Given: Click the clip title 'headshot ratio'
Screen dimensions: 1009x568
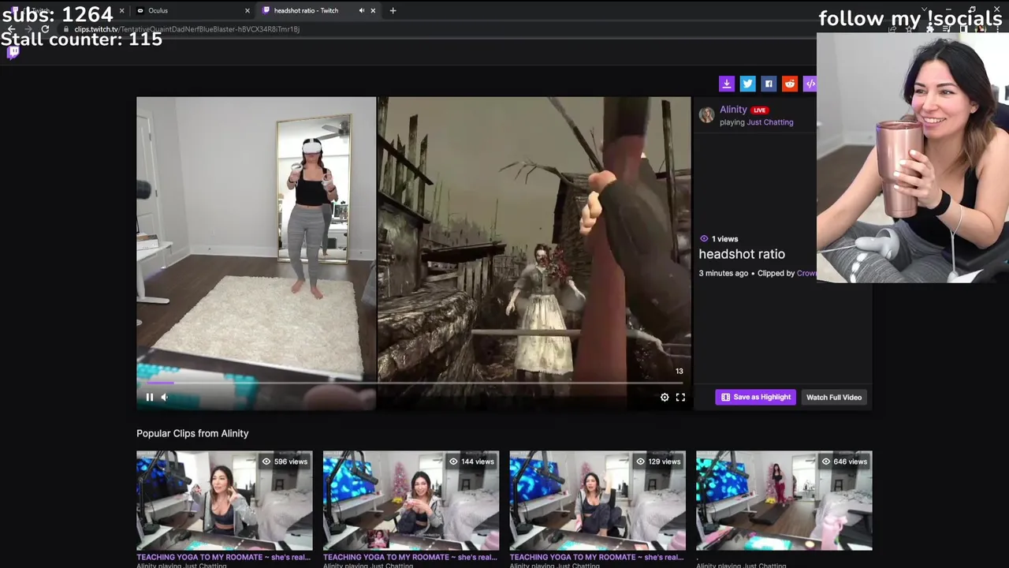Looking at the screenshot, I should pyautogui.click(x=742, y=254).
